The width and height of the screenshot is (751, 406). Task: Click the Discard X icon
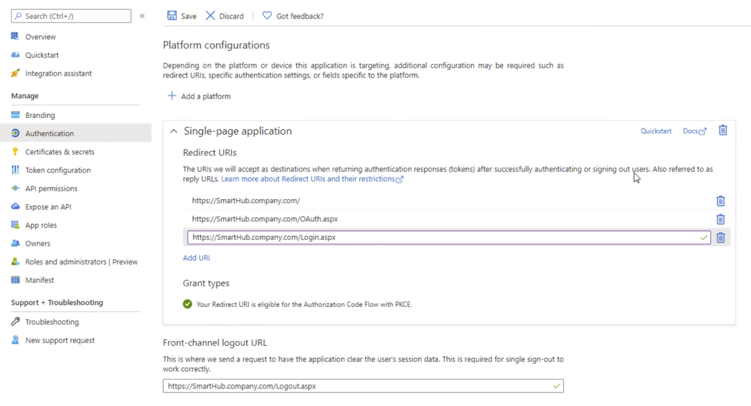click(211, 16)
